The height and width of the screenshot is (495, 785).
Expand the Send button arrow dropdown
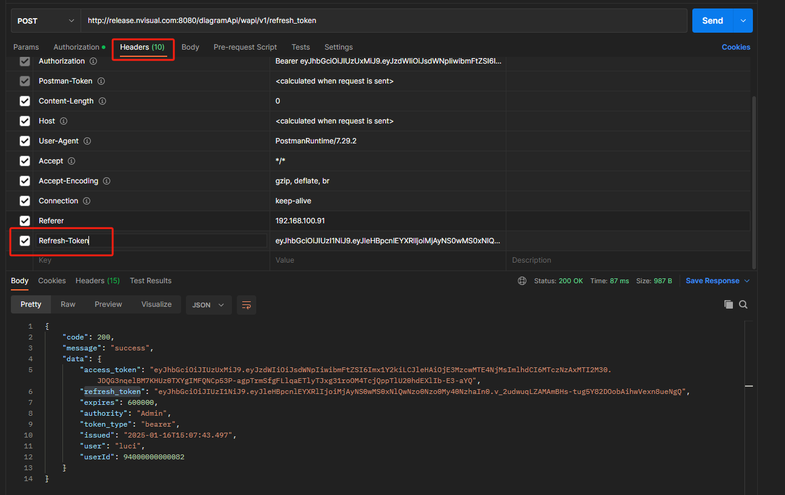point(743,21)
